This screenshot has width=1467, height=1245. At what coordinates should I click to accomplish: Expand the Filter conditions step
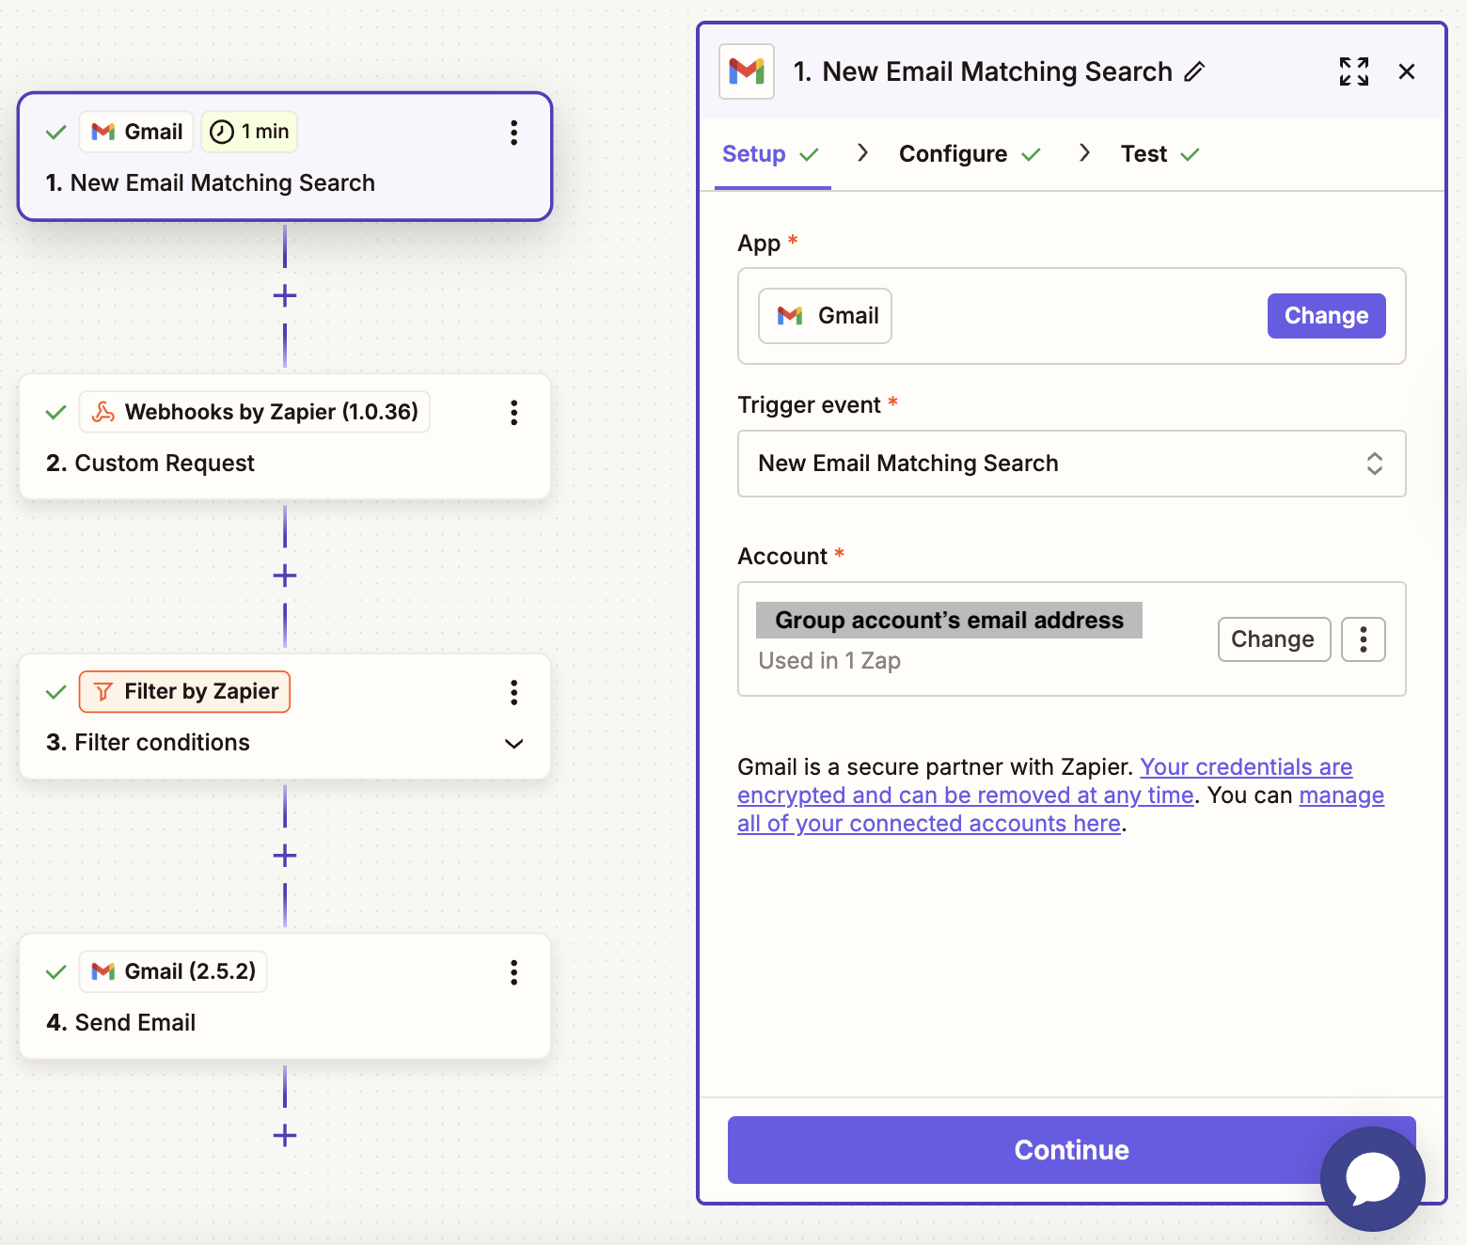514,743
